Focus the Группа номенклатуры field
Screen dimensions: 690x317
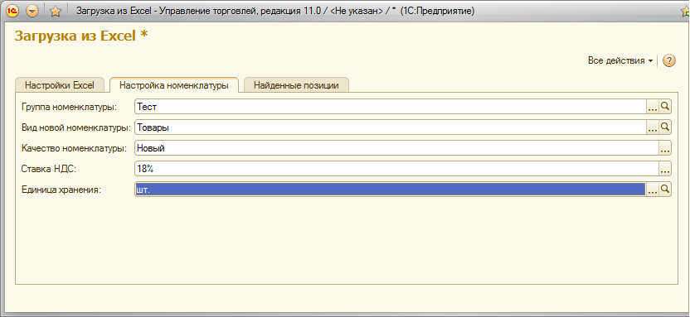(x=391, y=106)
